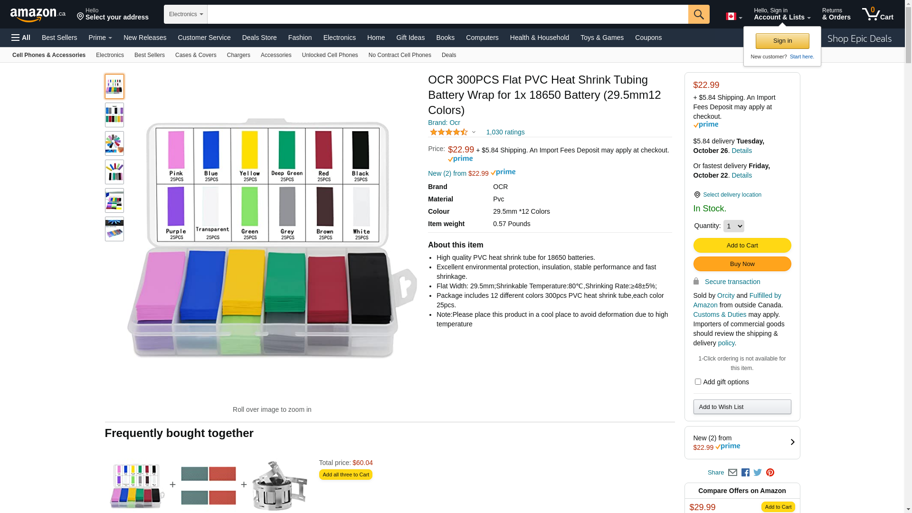Enable the Add gift options checkbox
912x513 pixels.
[x=698, y=382]
